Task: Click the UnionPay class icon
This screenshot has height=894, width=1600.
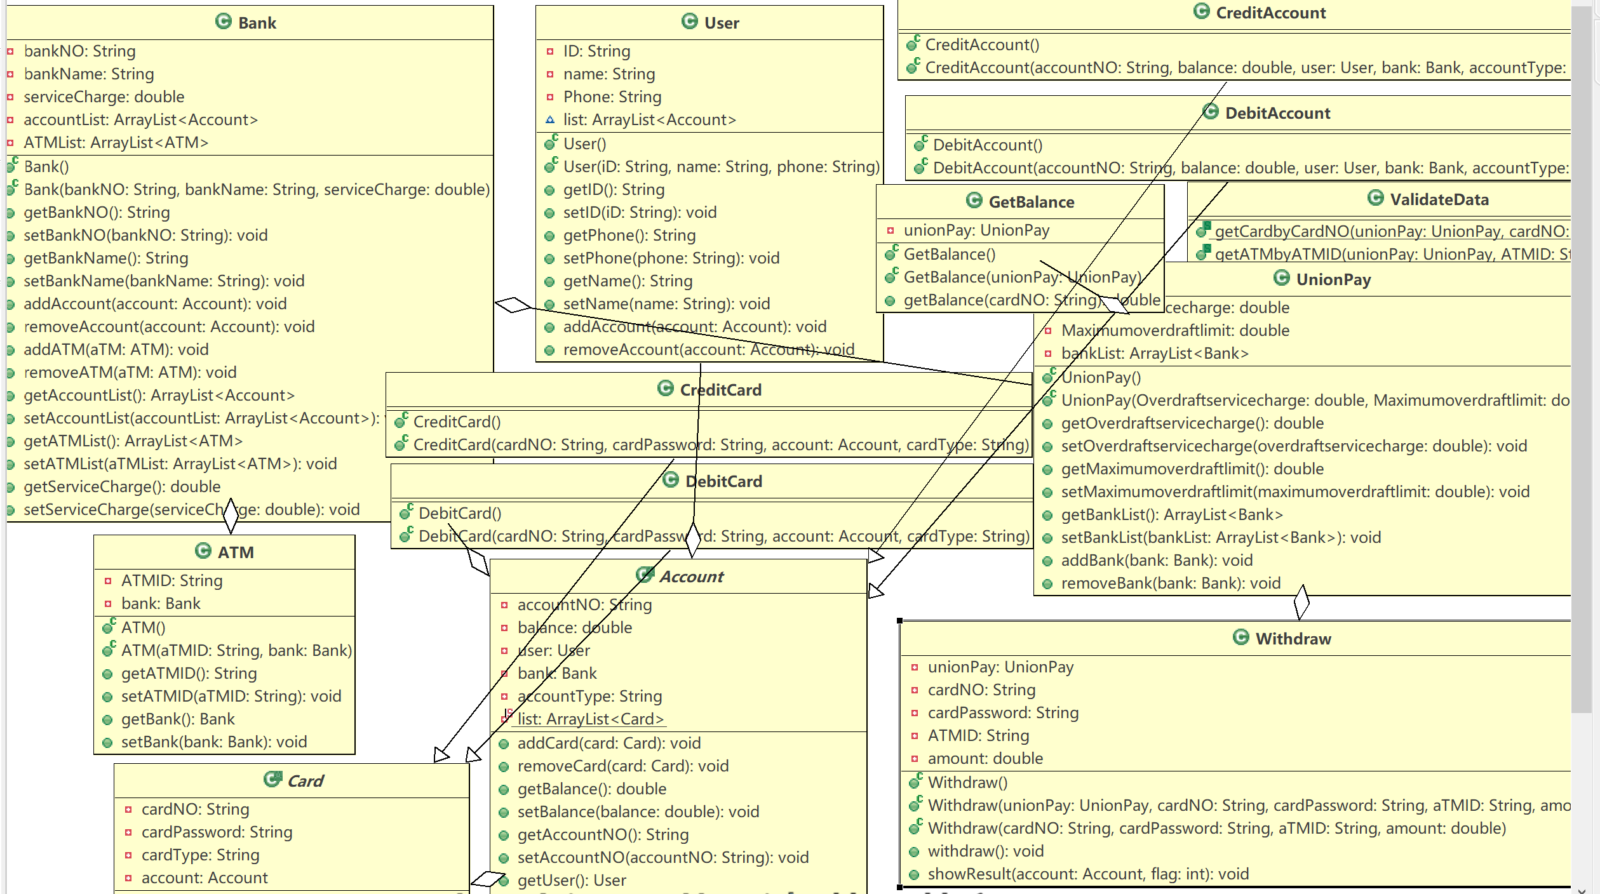Action: tap(1281, 278)
